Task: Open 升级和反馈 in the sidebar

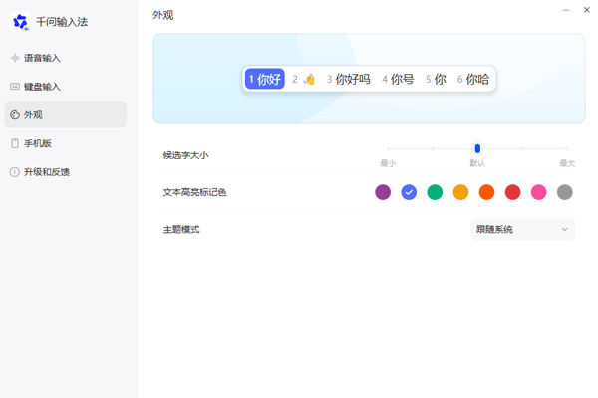Action: (66, 172)
